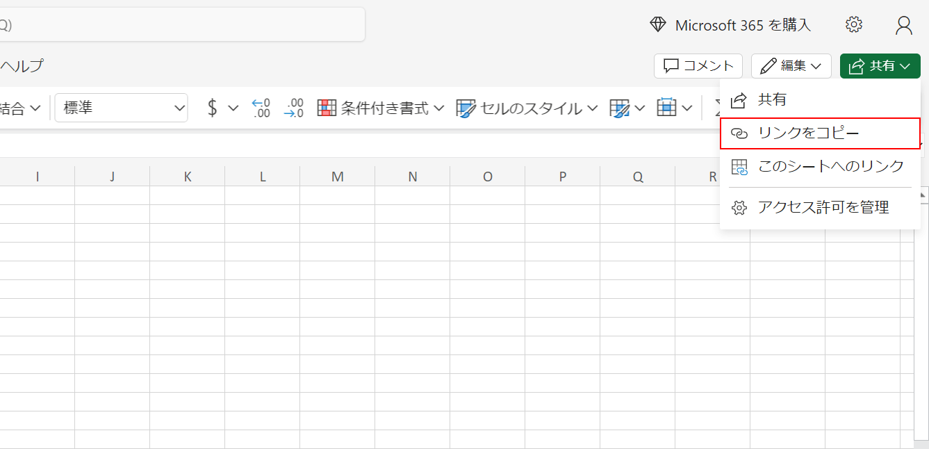Click the currency format dollar icon
The height and width of the screenshot is (449, 929).
point(213,108)
